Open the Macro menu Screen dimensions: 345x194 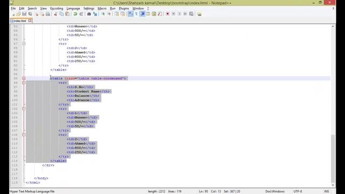coord(102,9)
